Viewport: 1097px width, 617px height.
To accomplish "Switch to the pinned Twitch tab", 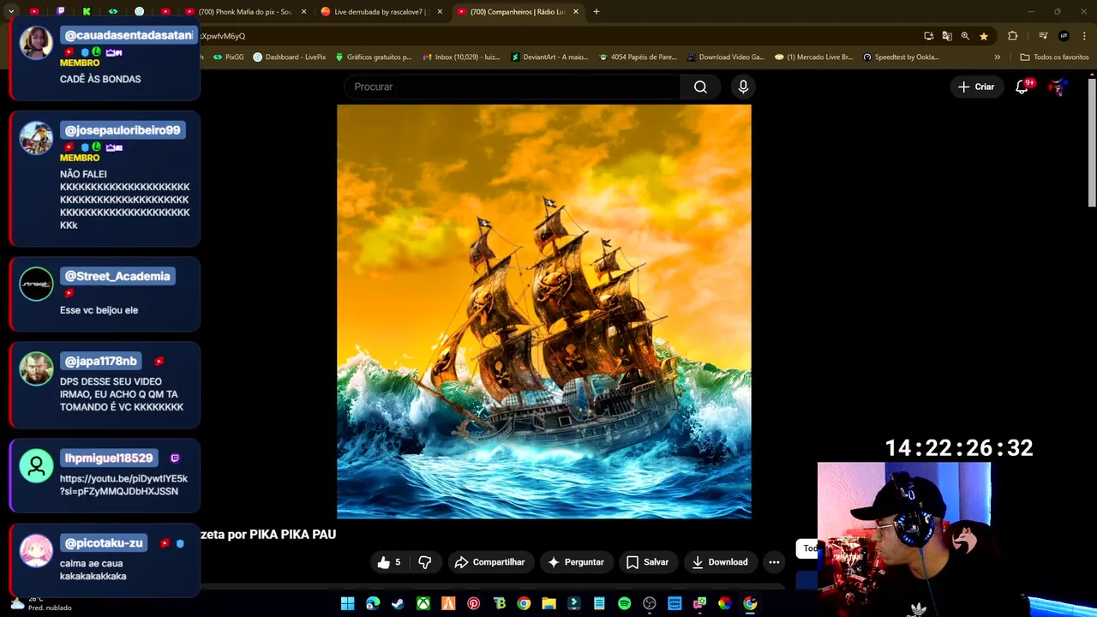I will coord(60,11).
